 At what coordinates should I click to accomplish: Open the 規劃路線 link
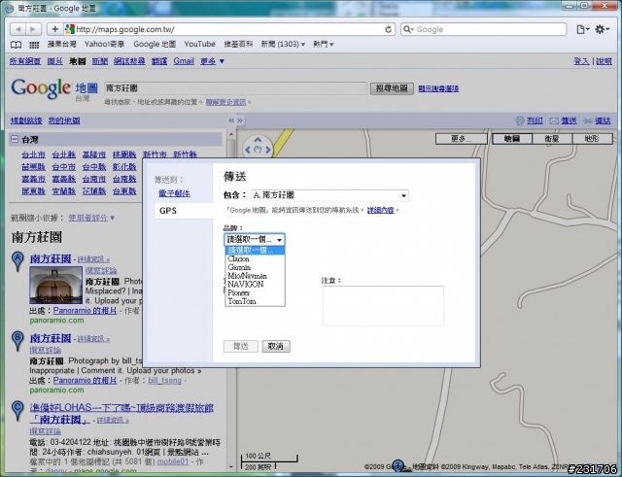tap(26, 120)
